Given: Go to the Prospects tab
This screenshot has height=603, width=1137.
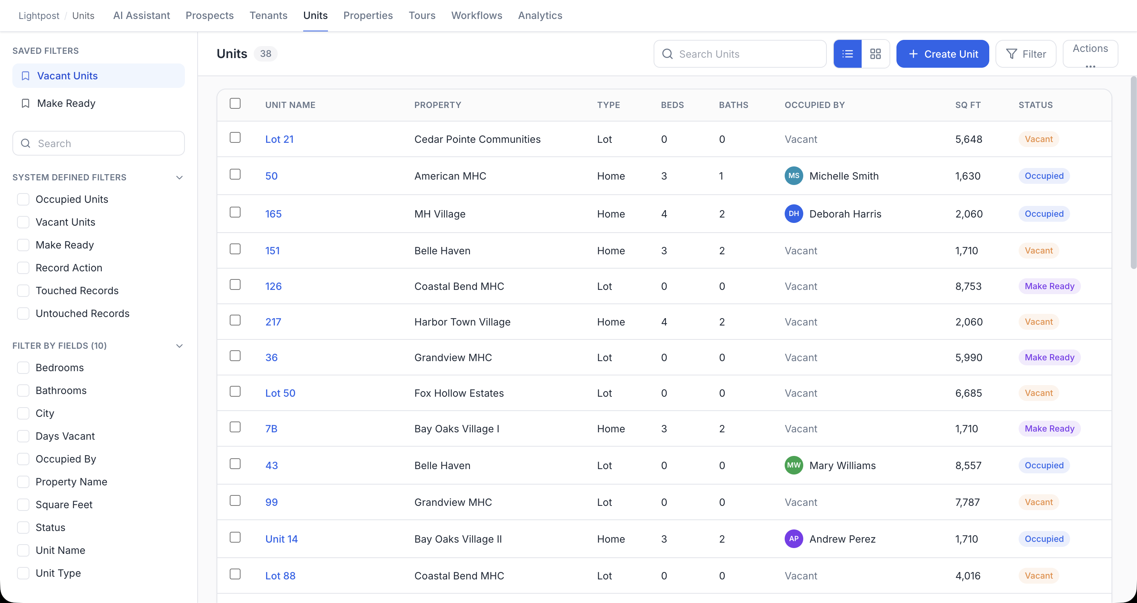Looking at the screenshot, I should coord(210,15).
